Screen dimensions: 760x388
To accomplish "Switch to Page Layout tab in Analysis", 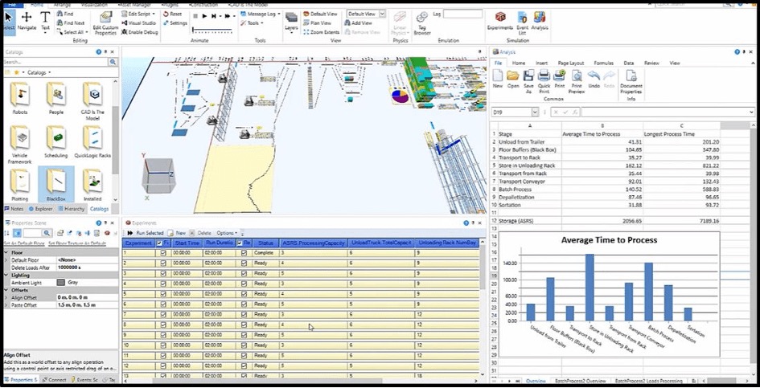I will [570, 63].
